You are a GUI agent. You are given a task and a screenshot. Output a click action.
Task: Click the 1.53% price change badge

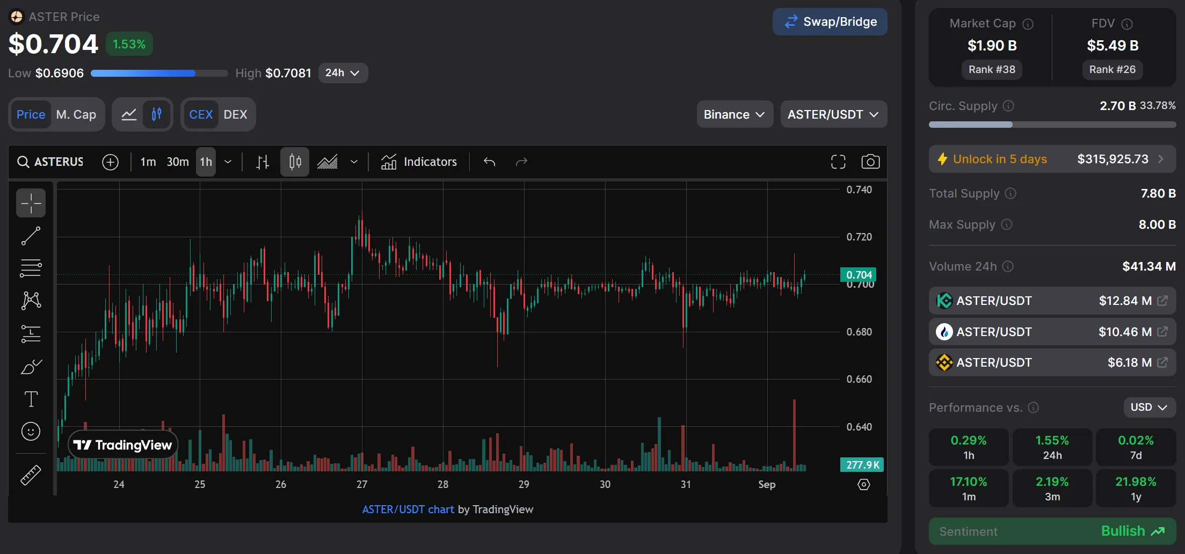pos(129,44)
